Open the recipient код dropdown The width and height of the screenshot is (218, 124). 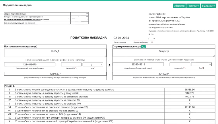pyautogui.click(x=201, y=64)
